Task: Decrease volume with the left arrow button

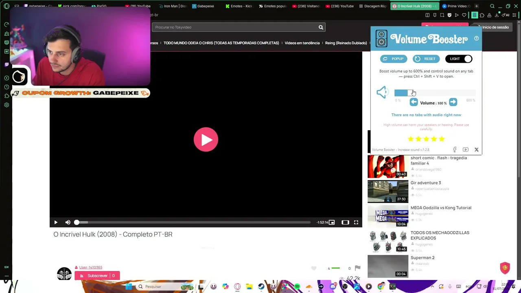Action: point(414,103)
